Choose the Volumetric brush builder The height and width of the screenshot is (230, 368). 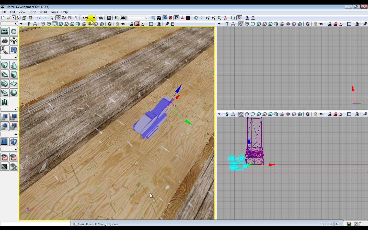[5, 102]
